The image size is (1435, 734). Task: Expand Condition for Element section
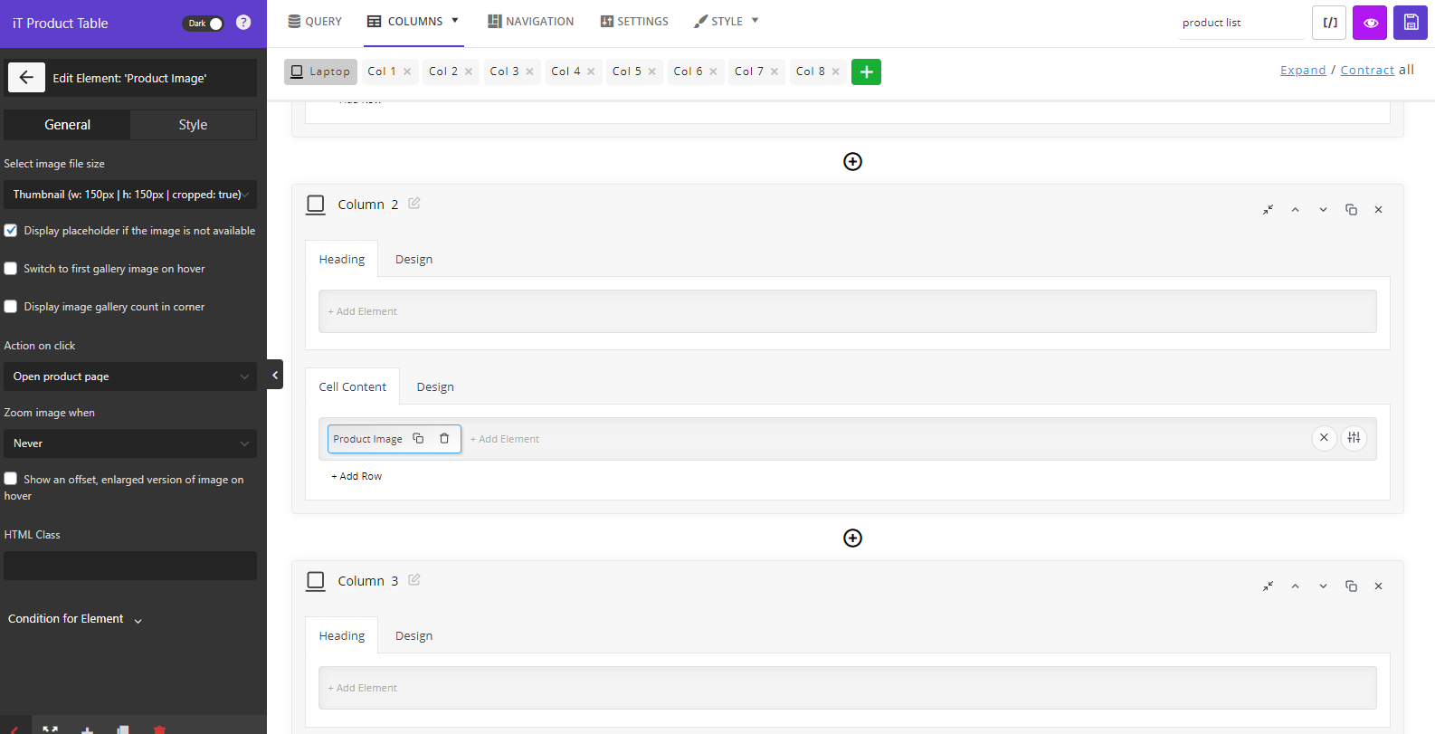coord(75,619)
